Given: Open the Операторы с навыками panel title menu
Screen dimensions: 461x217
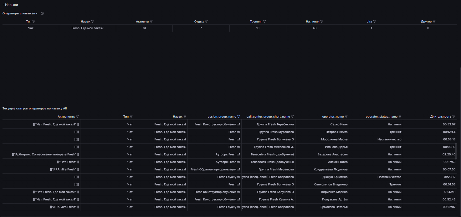Looking at the screenshot, I should pyautogui.click(x=20, y=13).
